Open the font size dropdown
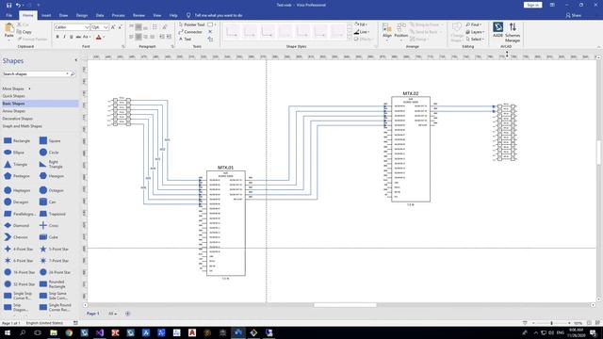The image size is (603, 339). click(x=106, y=27)
